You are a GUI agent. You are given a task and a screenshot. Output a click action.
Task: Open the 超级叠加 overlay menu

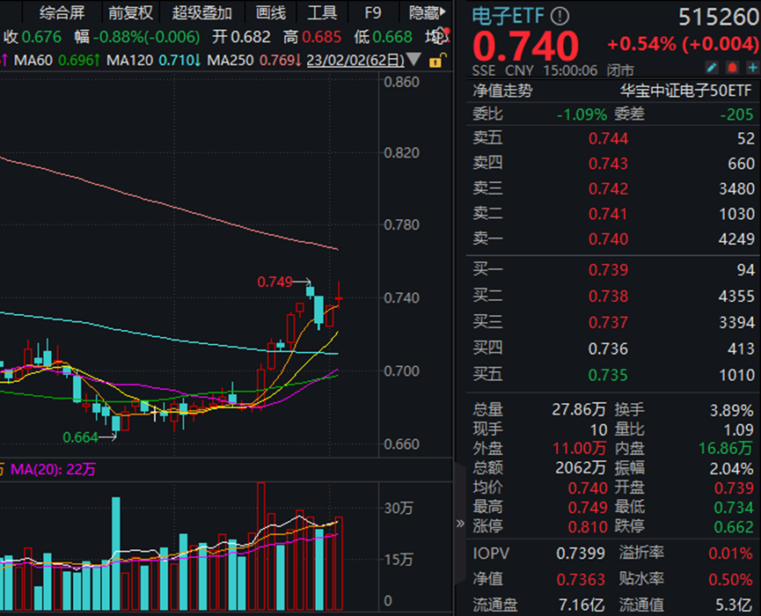[x=201, y=12]
